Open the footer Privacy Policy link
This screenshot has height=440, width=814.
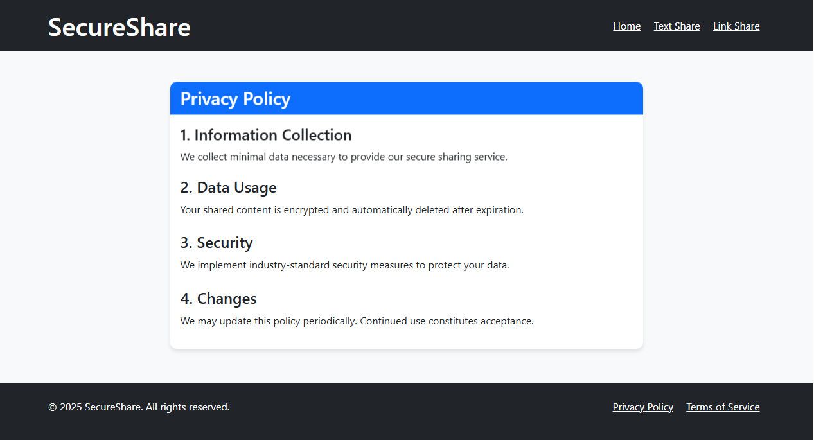(642, 407)
